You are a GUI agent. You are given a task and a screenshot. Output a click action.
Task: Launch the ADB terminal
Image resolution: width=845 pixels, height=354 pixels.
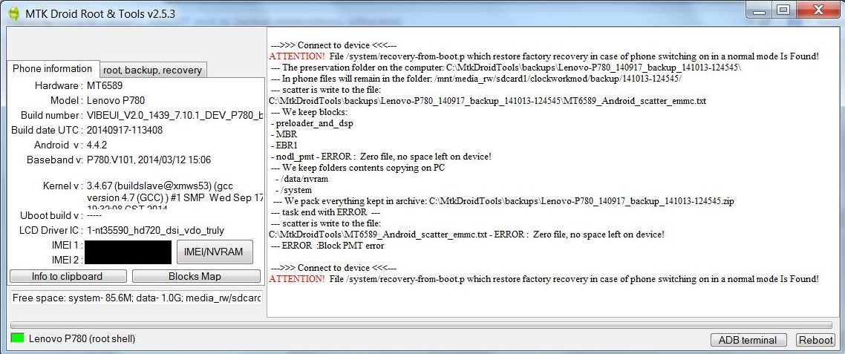pyautogui.click(x=747, y=340)
